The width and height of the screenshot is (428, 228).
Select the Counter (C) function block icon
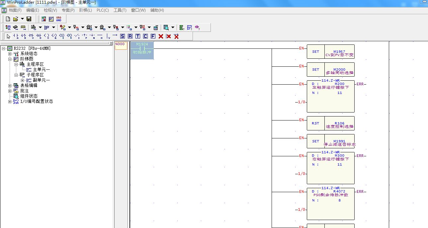pos(145,36)
